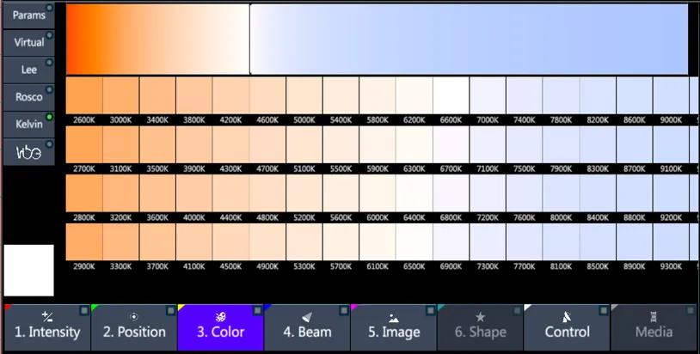
Task: Select the Lee gel library tab
Action: coord(29,70)
